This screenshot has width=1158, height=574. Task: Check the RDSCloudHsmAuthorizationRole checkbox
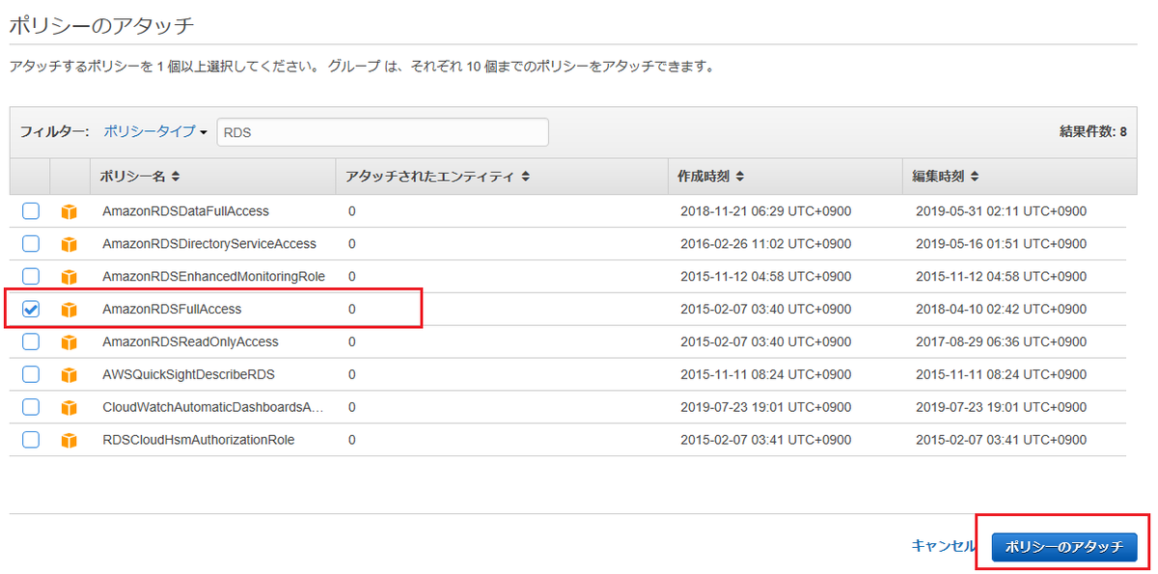[31, 440]
